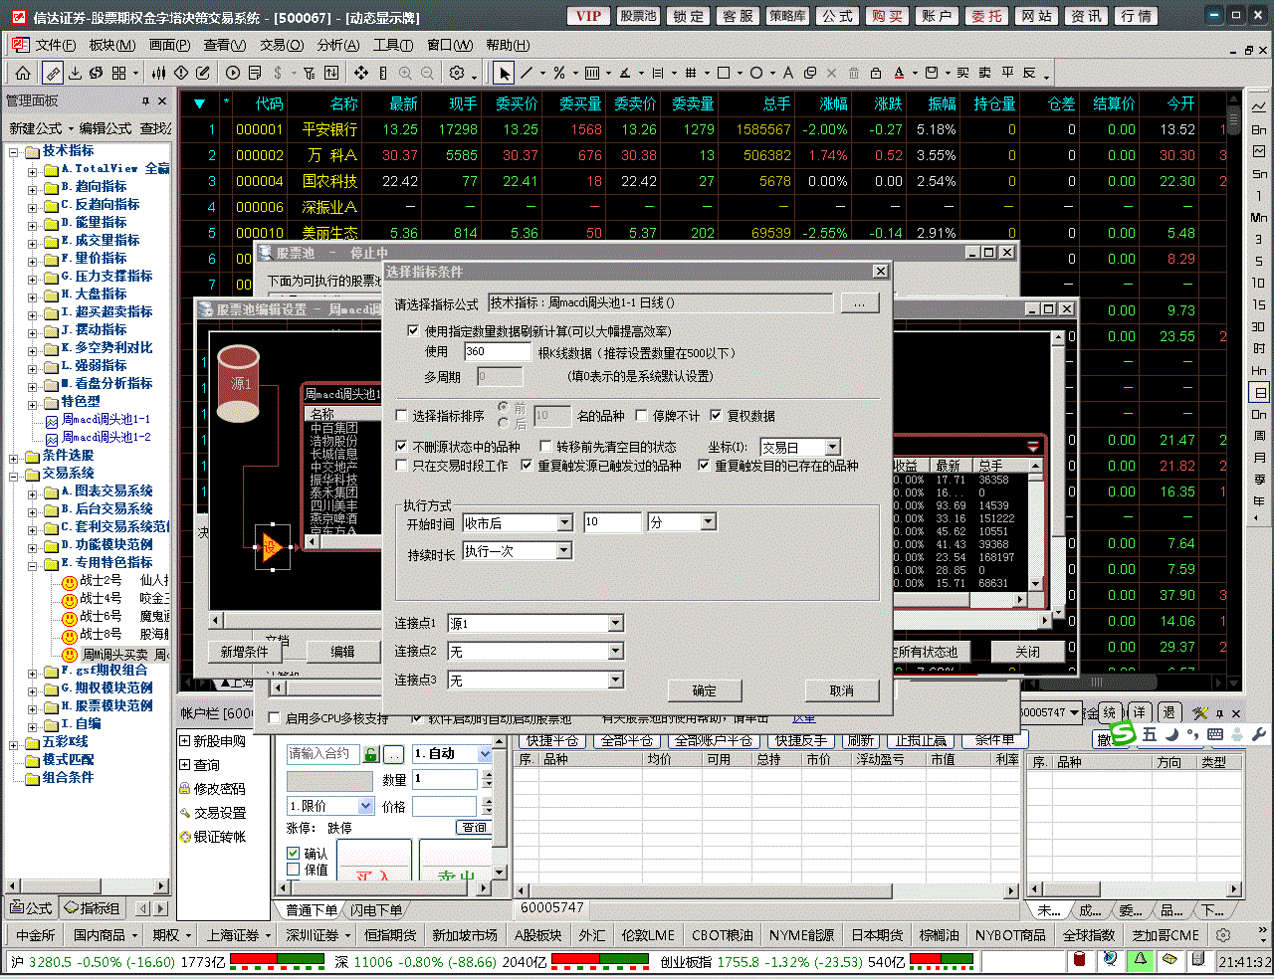Toggle 使用指定数量数据刷新计算 checkbox
1274x979 pixels.
[413, 331]
